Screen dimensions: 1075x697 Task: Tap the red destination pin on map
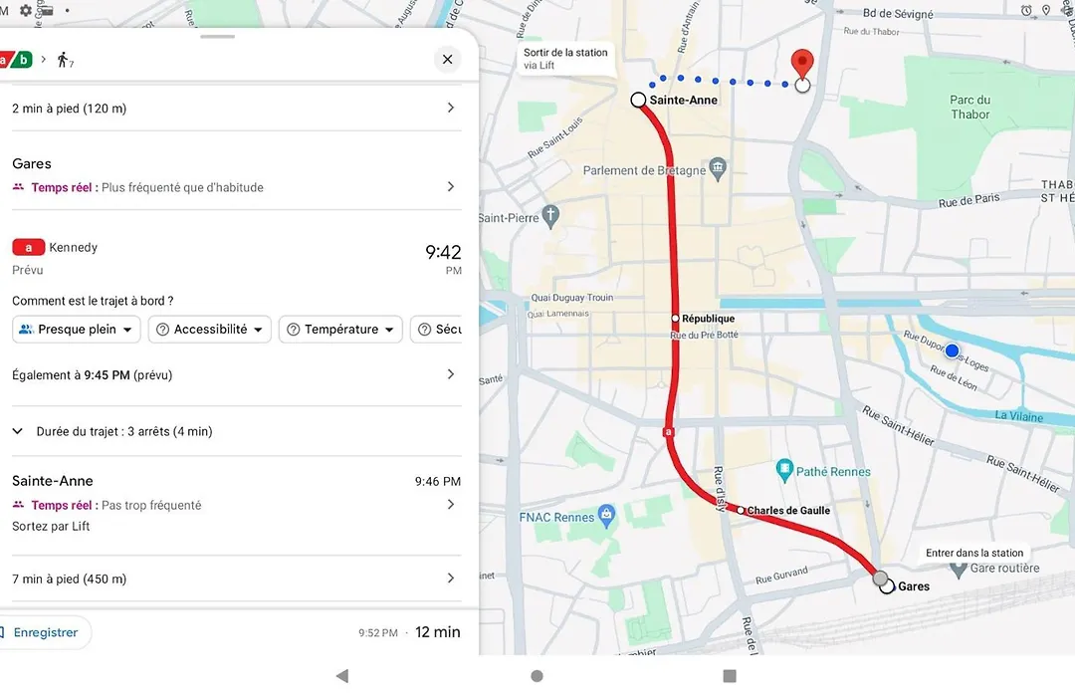pos(802,64)
